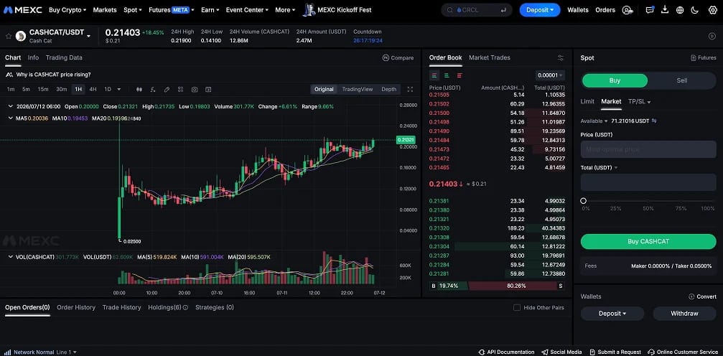The image size is (723, 356).
Task: Expand the Futures META menu
Action: click(x=172, y=9)
